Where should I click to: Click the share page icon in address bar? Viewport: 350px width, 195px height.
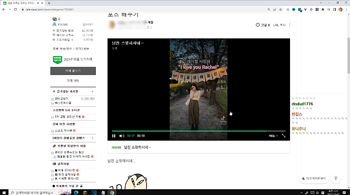point(275,10)
